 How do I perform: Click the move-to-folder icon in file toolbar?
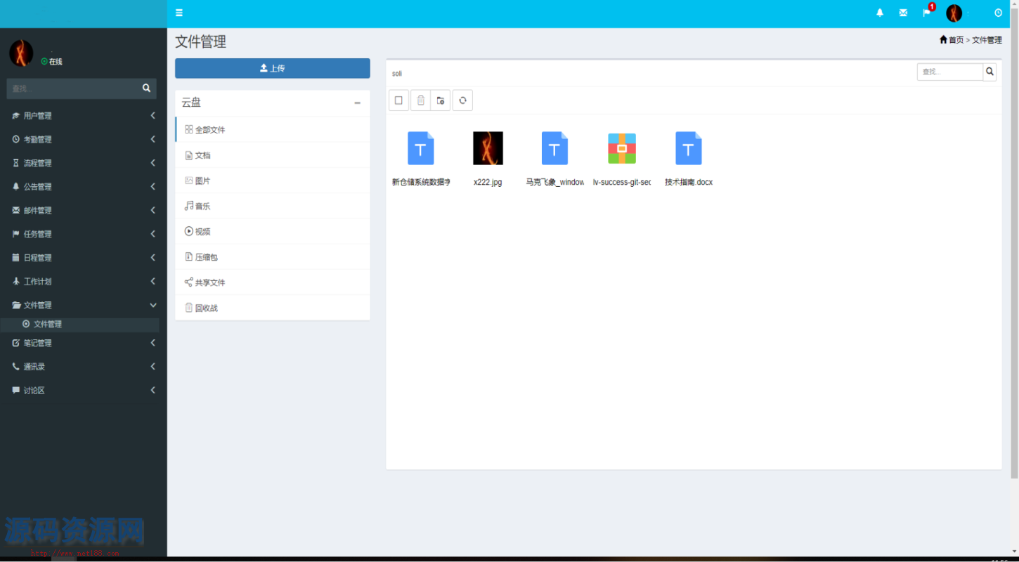point(441,100)
